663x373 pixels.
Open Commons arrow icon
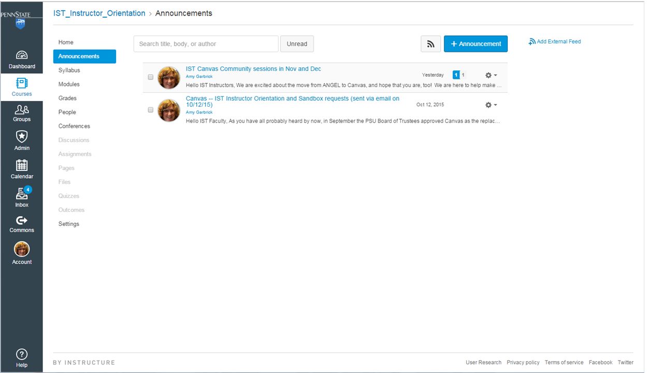(22, 220)
